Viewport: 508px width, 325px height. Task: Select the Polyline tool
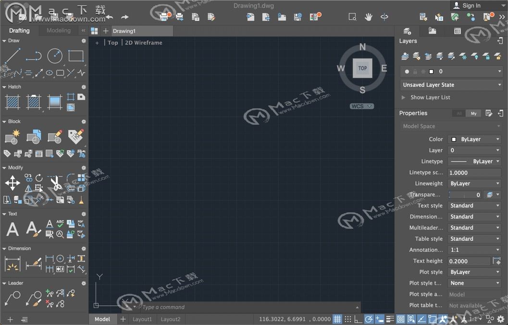(x=34, y=56)
